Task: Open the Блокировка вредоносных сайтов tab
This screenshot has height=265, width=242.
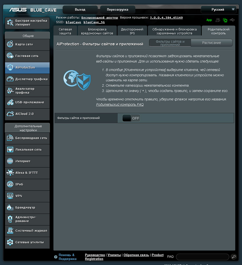Action: pyautogui.click(x=97, y=31)
